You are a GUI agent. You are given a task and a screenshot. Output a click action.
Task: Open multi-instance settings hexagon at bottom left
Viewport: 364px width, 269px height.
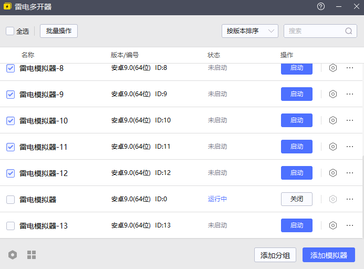13,255
